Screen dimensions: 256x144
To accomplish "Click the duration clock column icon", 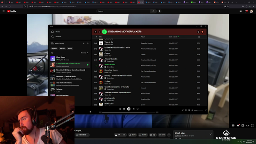I will tap(199, 37).
